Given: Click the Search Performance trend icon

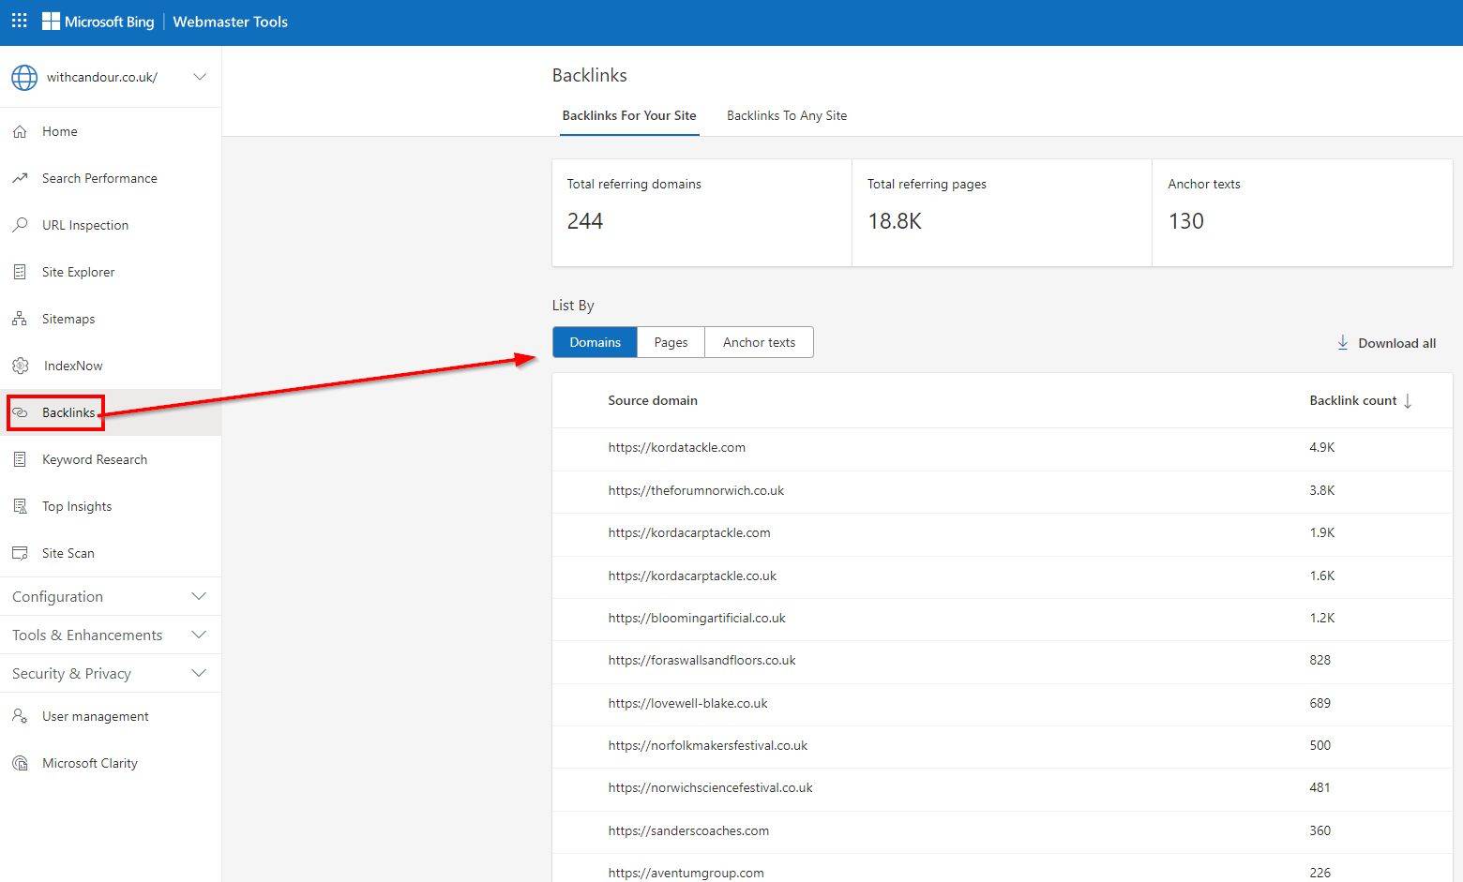Looking at the screenshot, I should [20, 178].
